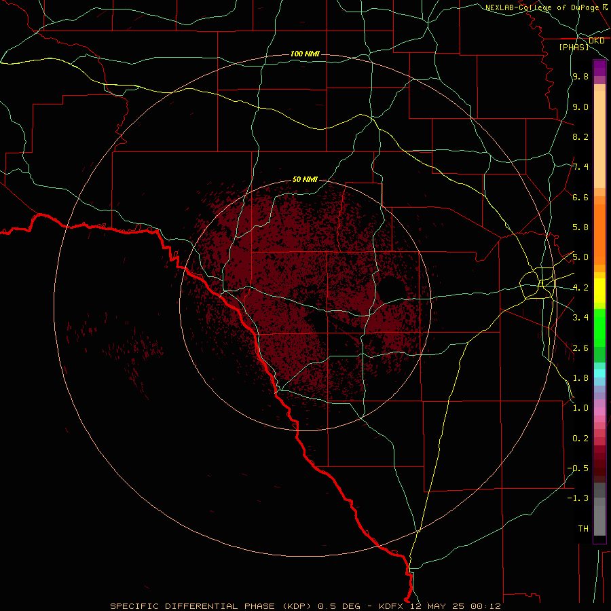611x611 pixels.
Task: Click the 100 NMI range ring label
Action: pyautogui.click(x=305, y=54)
